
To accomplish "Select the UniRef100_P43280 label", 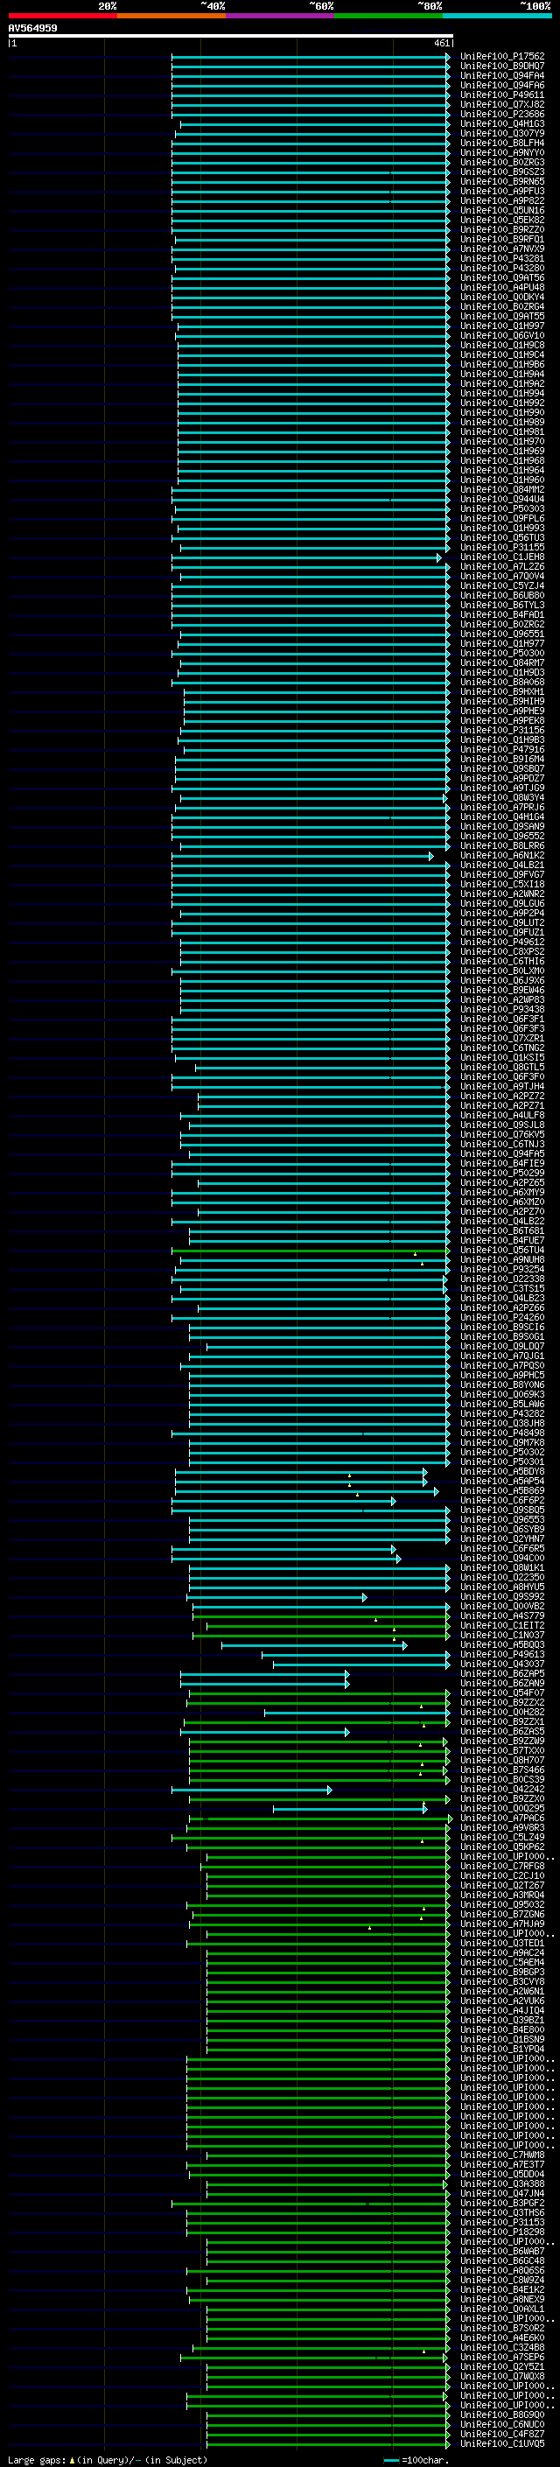I will 501,268.
